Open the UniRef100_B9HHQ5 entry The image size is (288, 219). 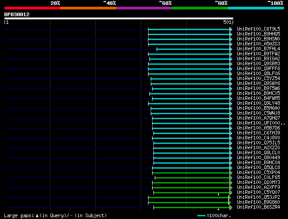tap(258, 34)
